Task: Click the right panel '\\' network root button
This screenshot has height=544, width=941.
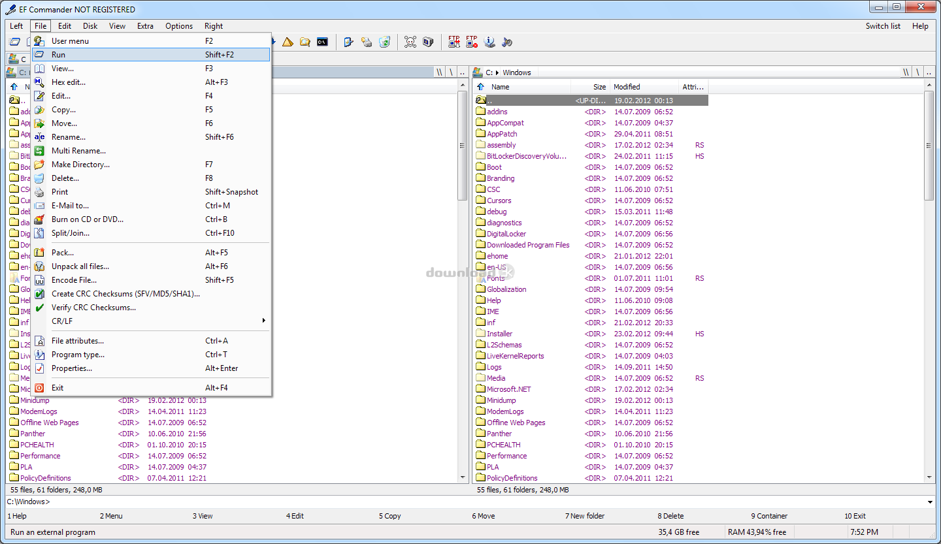Action: coord(906,72)
